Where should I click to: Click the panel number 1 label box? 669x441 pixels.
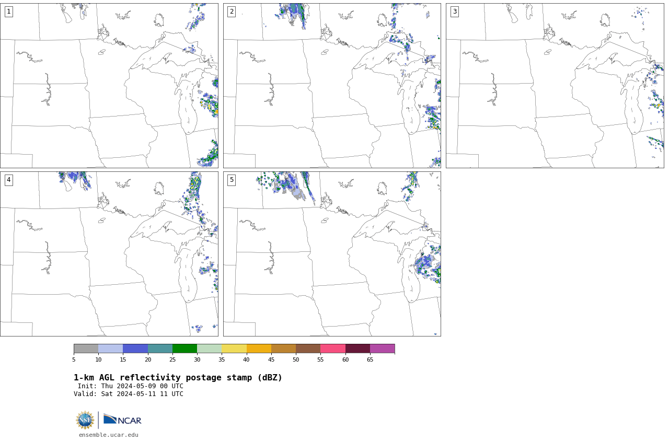pos(8,11)
